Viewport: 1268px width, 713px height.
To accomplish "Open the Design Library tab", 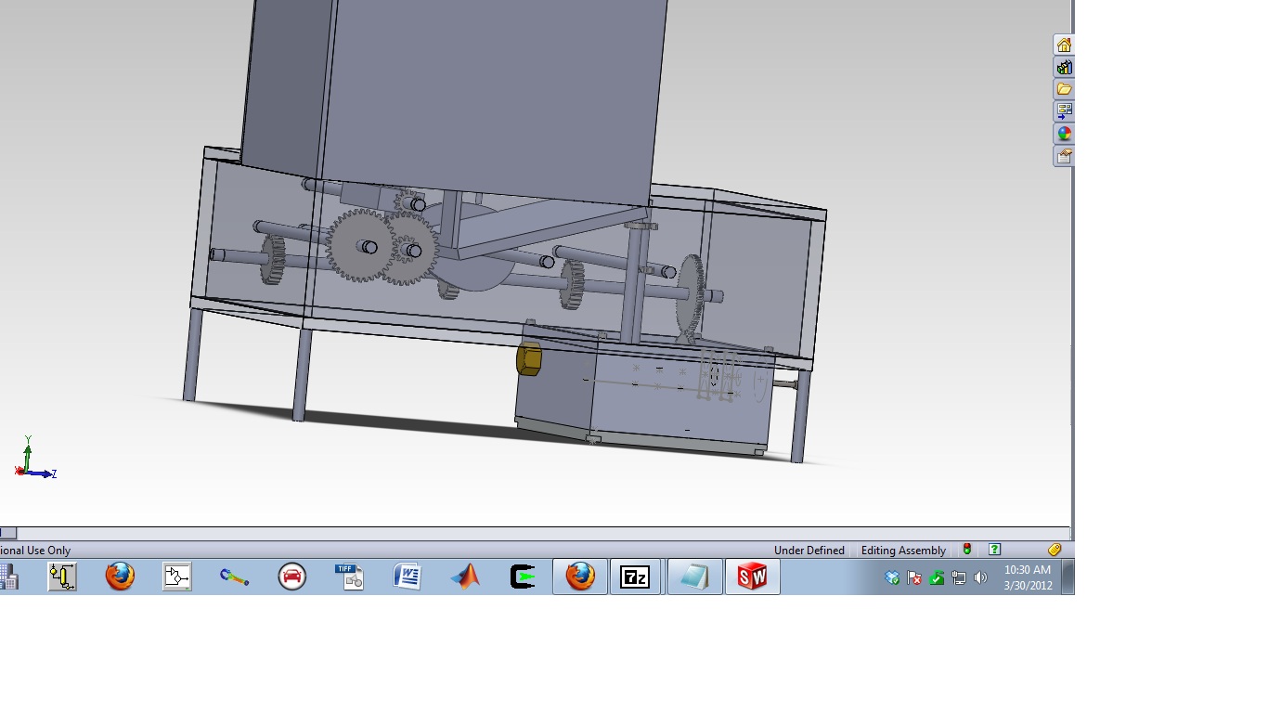I will [1064, 67].
